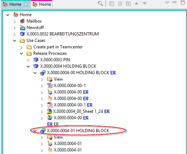Select X.0000.0004-01 HOLDING BLOCK revision
Screen dimensions: 187x154
coord(78,131)
